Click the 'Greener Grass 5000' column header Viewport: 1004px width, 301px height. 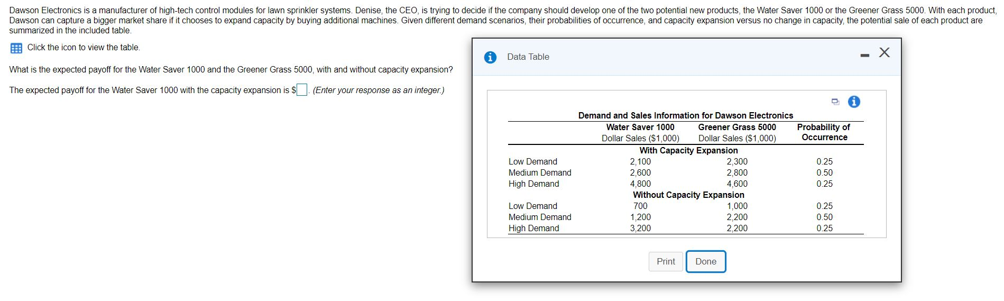(737, 127)
